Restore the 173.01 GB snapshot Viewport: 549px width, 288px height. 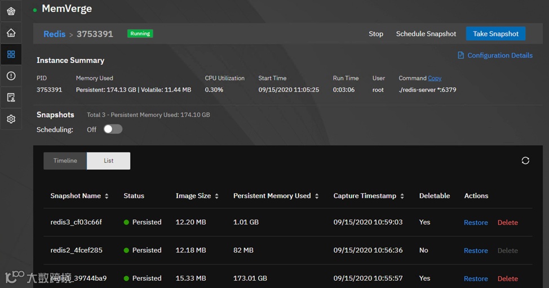pos(476,278)
